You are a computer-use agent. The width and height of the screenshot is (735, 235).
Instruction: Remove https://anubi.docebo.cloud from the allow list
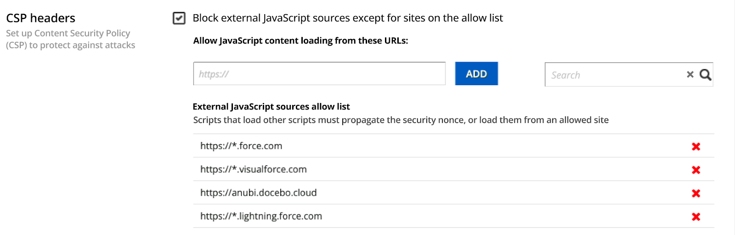pyautogui.click(x=695, y=193)
